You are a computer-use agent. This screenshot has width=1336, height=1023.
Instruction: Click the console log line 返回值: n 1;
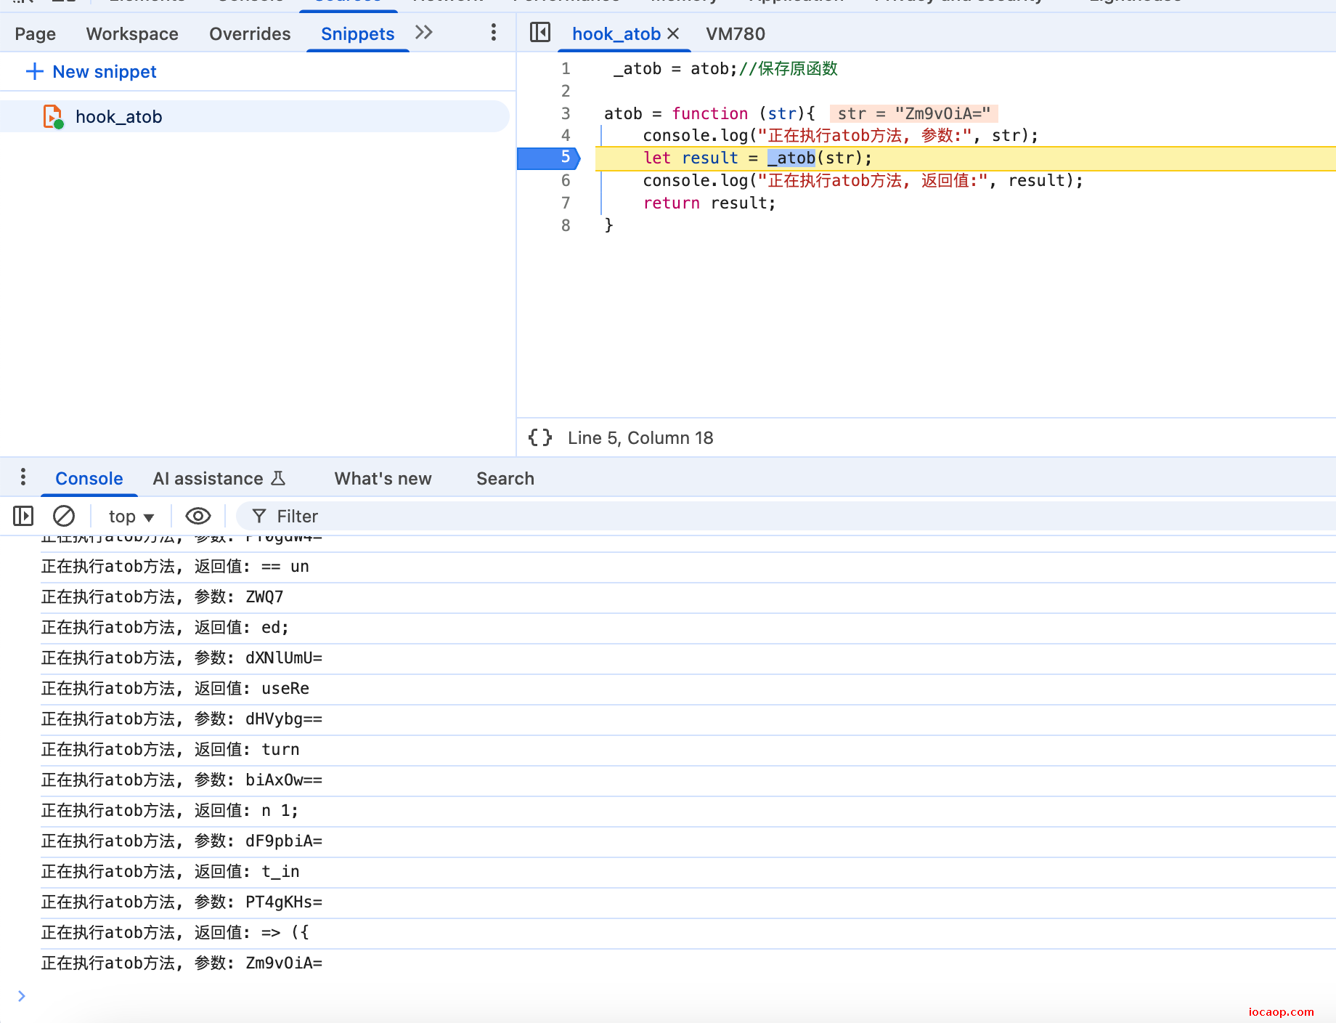(688, 811)
